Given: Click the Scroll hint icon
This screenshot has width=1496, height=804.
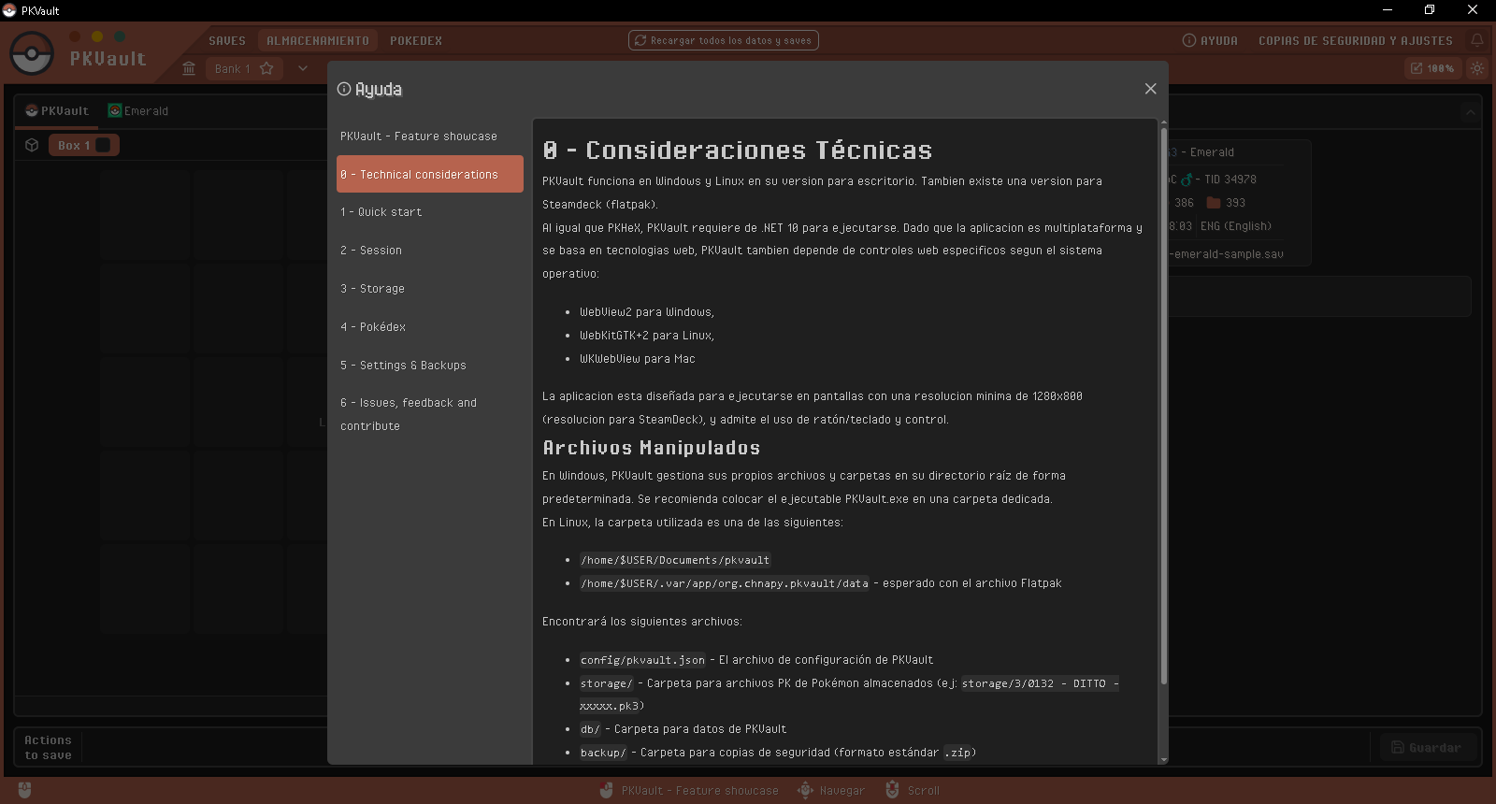Looking at the screenshot, I should pyautogui.click(x=892, y=790).
